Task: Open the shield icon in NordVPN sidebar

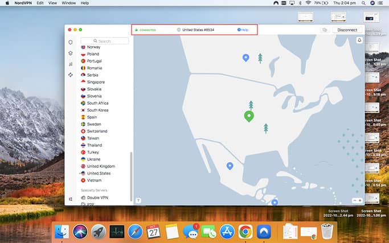Action: [71, 43]
